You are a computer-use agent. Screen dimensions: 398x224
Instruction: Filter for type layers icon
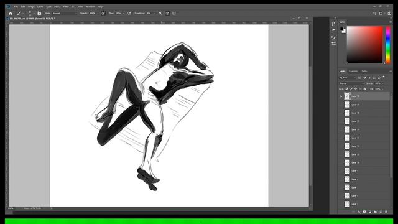pyautogui.click(x=369, y=78)
